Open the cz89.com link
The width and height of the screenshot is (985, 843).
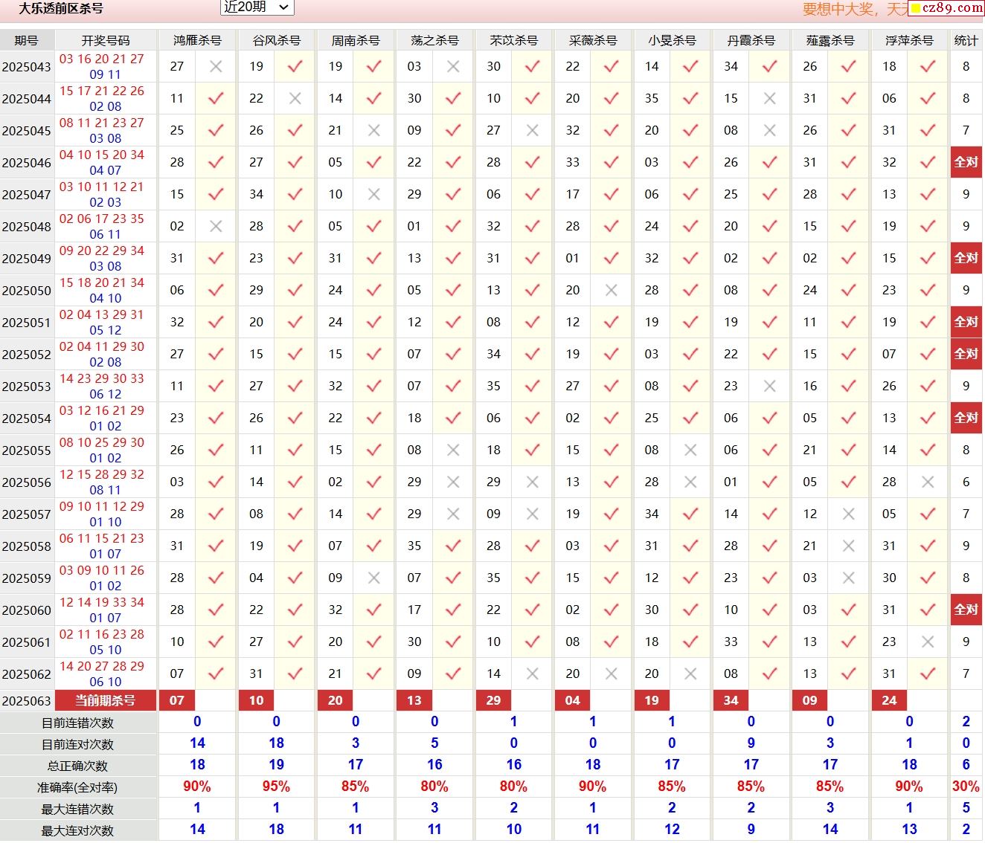[x=947, y=7]
